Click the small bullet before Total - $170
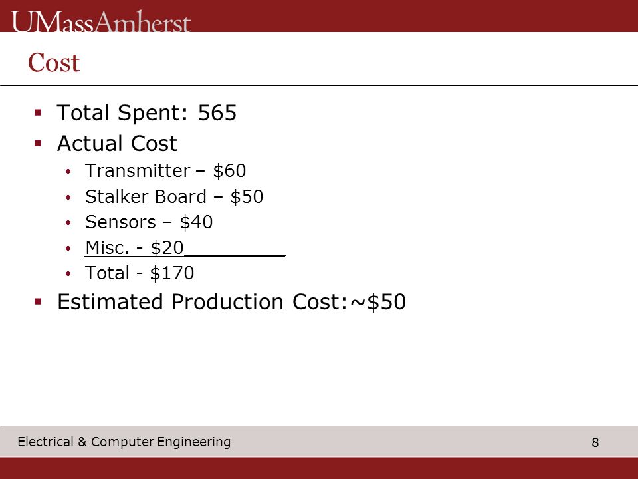This screenshot has height=479, width=638. pyautogui.click(x=68, y=273)
